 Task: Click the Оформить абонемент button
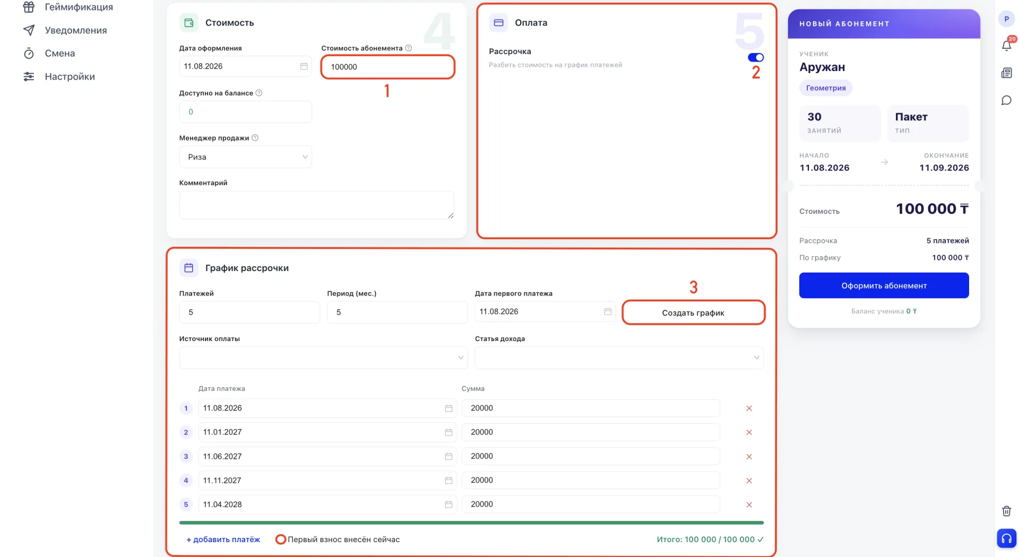coord(884,285)
